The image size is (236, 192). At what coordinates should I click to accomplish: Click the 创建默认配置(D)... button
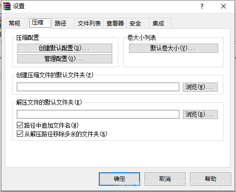(65, 48)
